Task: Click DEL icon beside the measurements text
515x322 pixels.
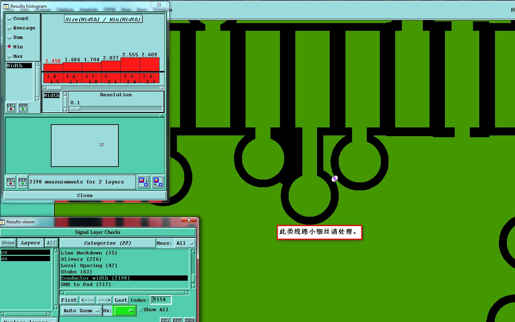Action: [x=11, y=182]
